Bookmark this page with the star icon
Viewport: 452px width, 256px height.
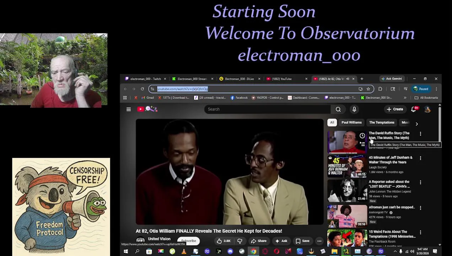click(x=368, y=89)
